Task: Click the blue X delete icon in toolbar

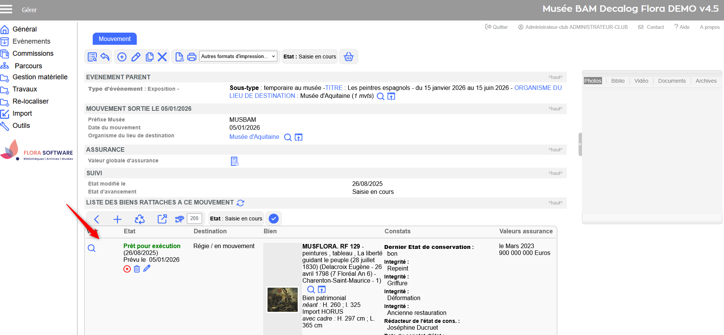Action: (x=162, y=57)
